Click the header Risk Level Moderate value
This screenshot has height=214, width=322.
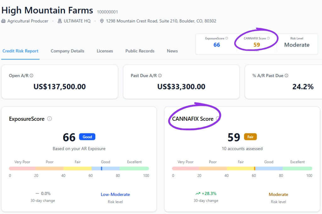[x=297, y=45]
